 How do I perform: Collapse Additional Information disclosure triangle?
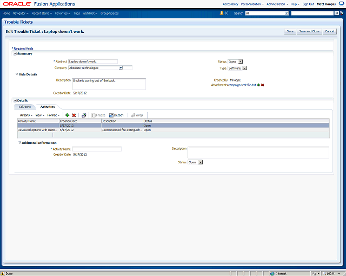(x=20, y=143)
